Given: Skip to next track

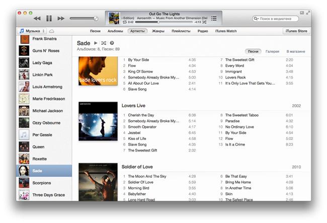Looking at the screenshot, I should click(61, 19).
